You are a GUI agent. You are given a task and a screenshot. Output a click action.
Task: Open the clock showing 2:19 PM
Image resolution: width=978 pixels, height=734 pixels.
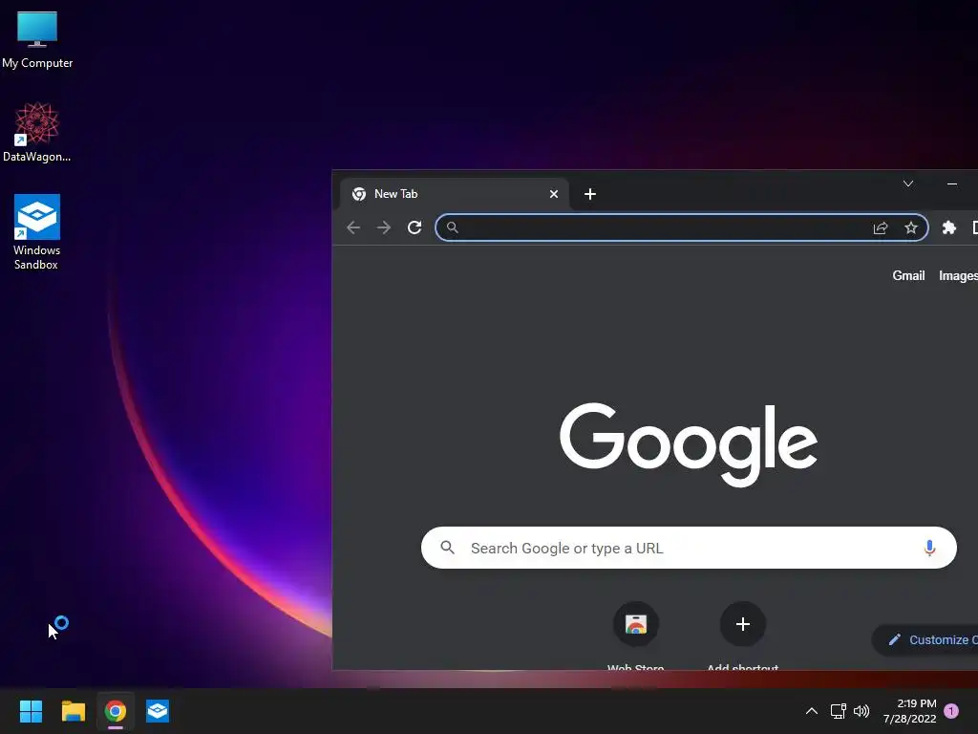(x=909, y=711)
